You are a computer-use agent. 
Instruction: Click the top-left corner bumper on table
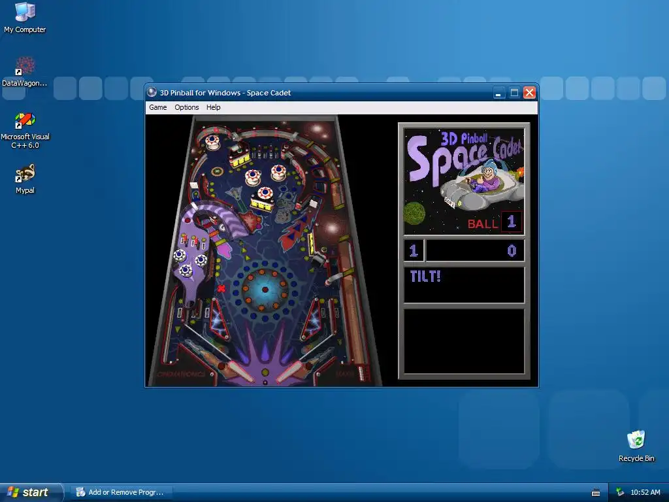click(212, 141)
